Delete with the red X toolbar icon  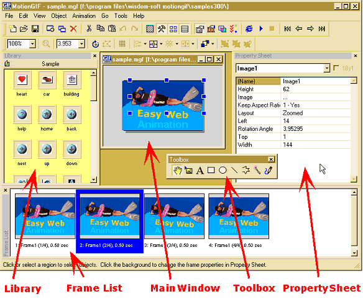[73, 29]
